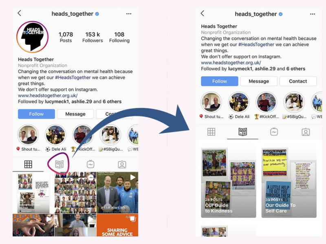Open the three-dot menu on the right profile
Viewport: 326px width, 244px height.
tap(313, 14)
